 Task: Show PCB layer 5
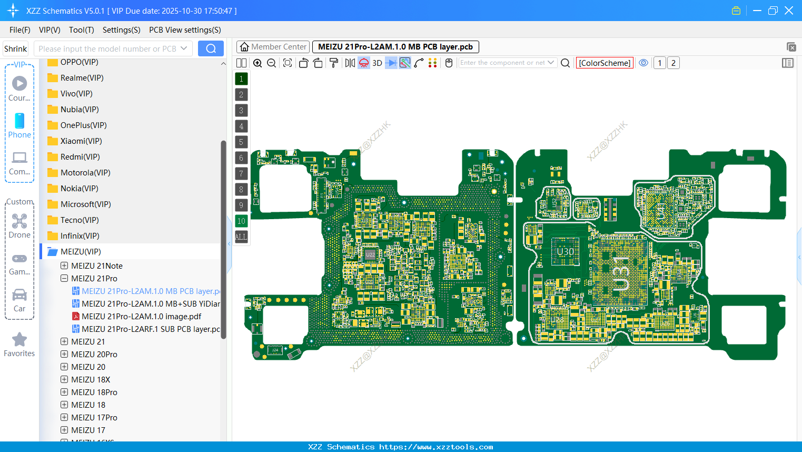tap(241, 142)
